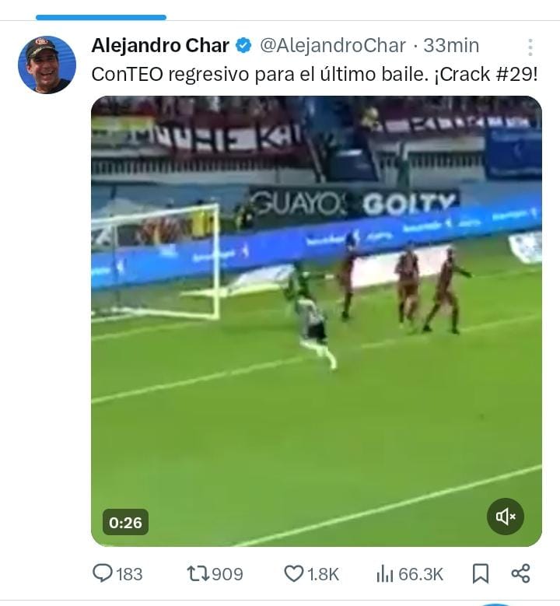
Task: Open the @AlejandroChar handle link
Action: point(333,46)
